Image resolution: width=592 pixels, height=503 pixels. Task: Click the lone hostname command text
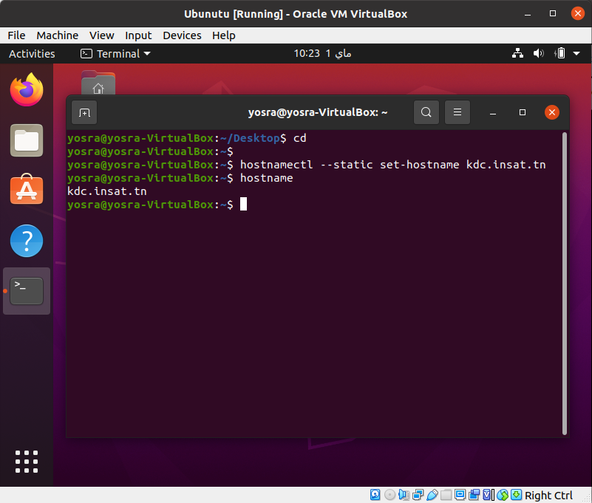click(x=267, y=178)
